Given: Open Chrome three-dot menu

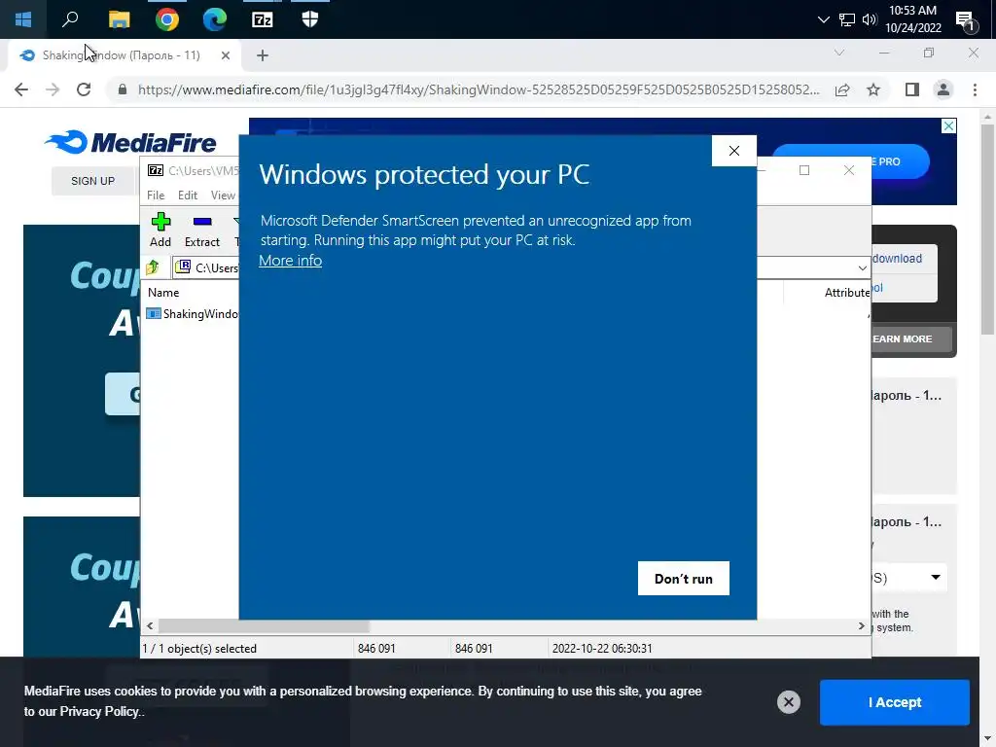Looking at the screenshot, I should (x=975, y=89).
